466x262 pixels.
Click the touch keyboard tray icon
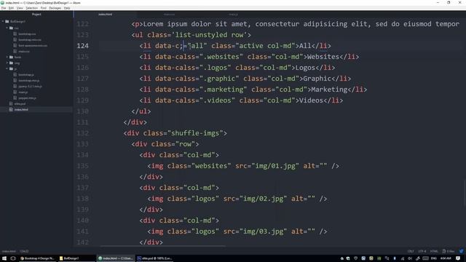425,258
